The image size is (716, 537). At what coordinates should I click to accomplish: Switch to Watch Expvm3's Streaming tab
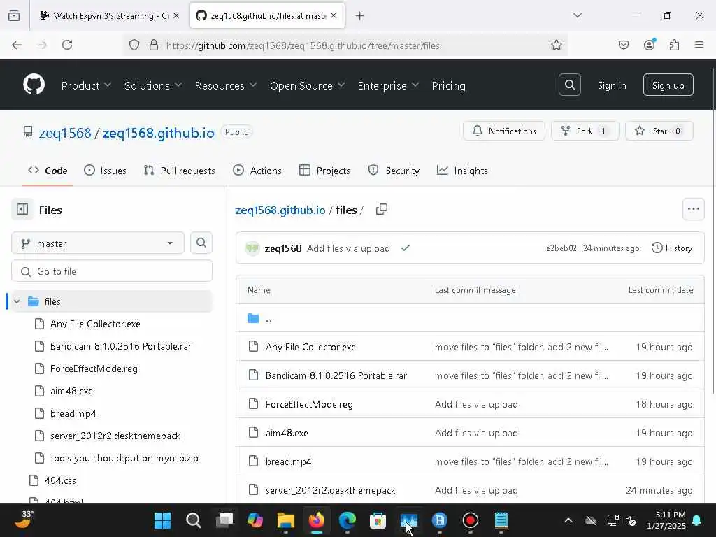(110, 16)
